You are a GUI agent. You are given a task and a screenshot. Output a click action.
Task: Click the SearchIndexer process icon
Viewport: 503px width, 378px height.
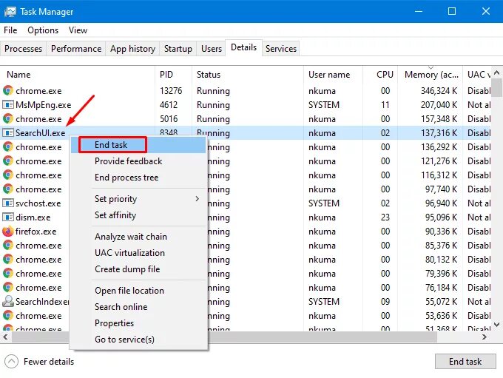8,301
